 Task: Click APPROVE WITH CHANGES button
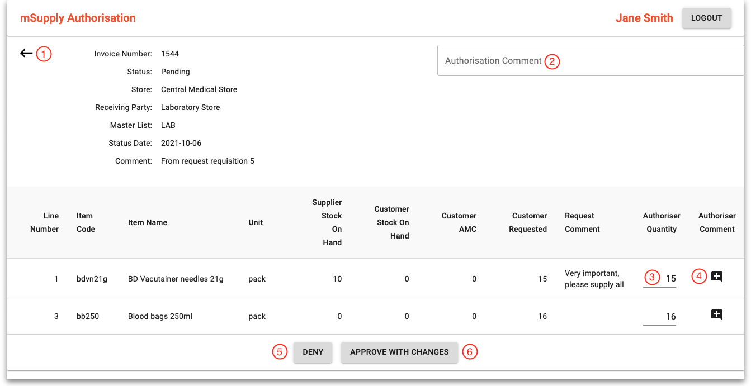click(399, 352)
